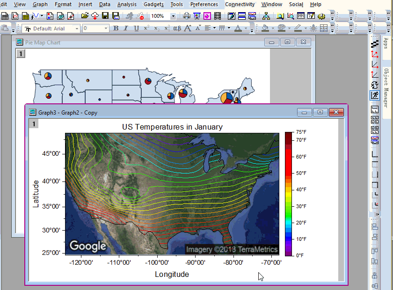Open the New Excel workbook icon
Viewport: 393px width, 290px height.
25,15
